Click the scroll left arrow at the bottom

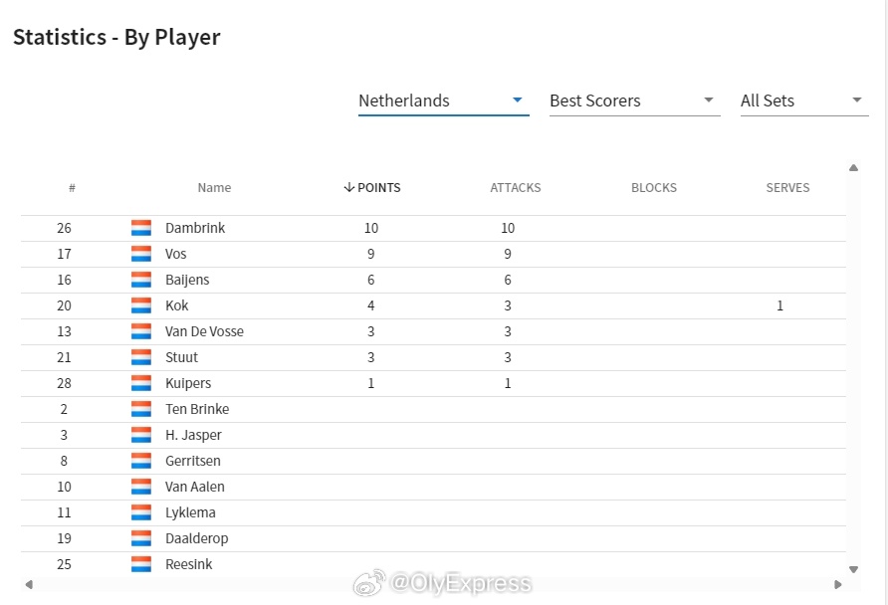pyautogui.click(x=29, y=584)
